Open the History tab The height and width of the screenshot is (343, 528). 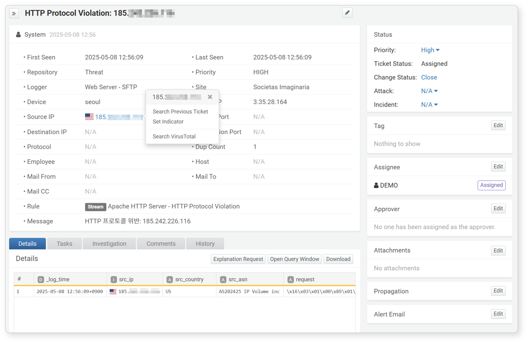(205, 244)
